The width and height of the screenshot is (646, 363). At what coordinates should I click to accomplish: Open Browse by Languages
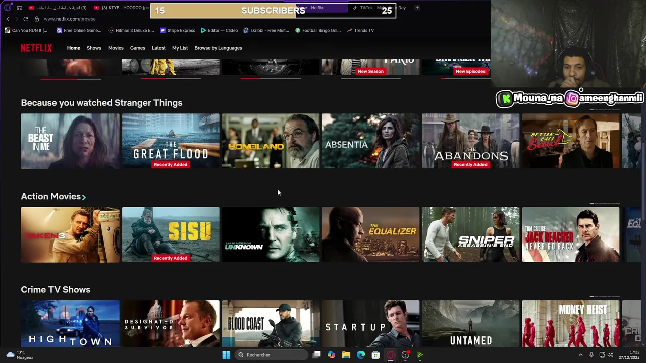[x=218, y=48]
